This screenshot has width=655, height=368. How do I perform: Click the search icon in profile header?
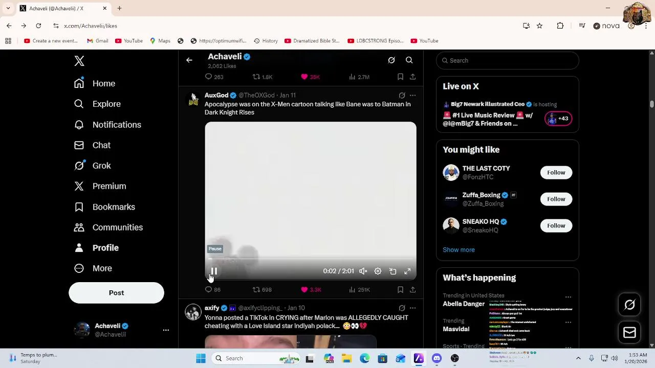pyautogui.click(x=409, y=60)
